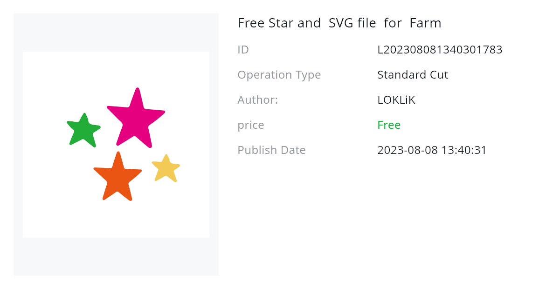Open author LOKLiK profile
The height and width of the screenshot is (286, 560).
(x=396, y=100)
